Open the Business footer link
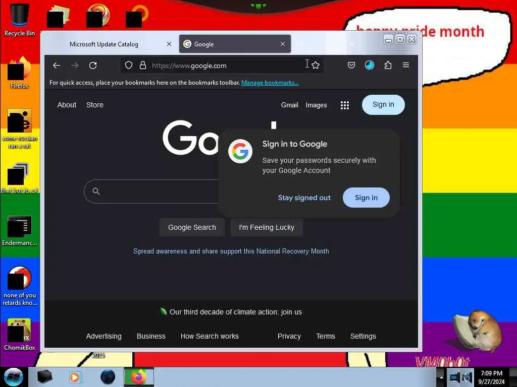Screen dimensions: 517x387 pos(151,336)
